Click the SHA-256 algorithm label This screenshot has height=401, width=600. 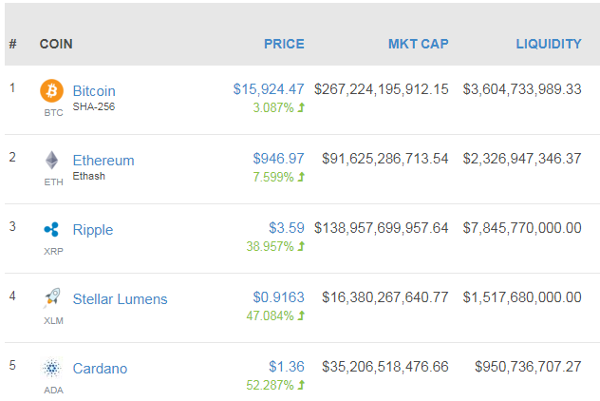(94, 106)
